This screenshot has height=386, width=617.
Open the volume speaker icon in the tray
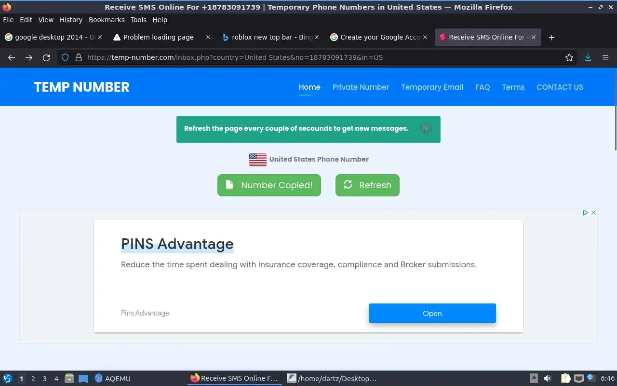(548, 379)
